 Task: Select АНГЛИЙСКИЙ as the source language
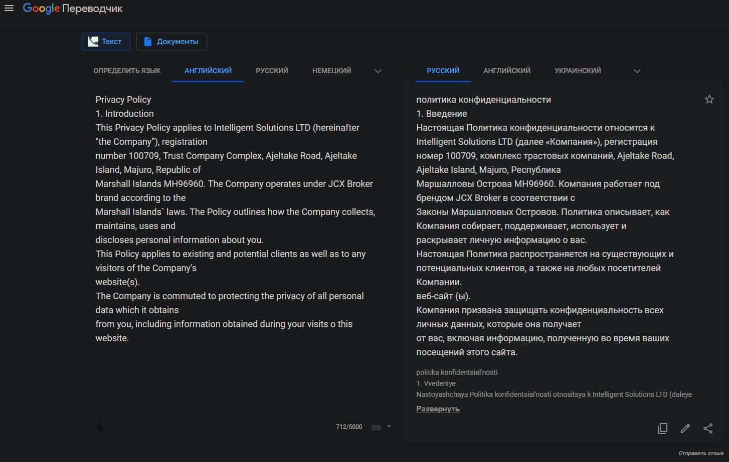pos(208,71)
